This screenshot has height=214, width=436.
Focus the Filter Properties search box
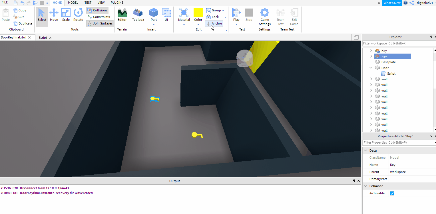[x=399, y=142]
